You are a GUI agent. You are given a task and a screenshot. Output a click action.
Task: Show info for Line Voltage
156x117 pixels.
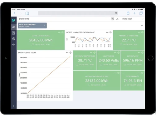coord(118,53)
